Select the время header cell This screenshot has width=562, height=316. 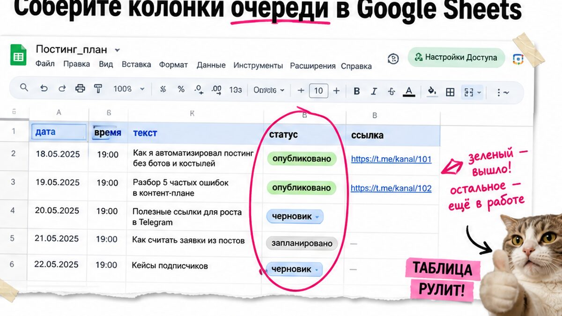tap(108, 132)
